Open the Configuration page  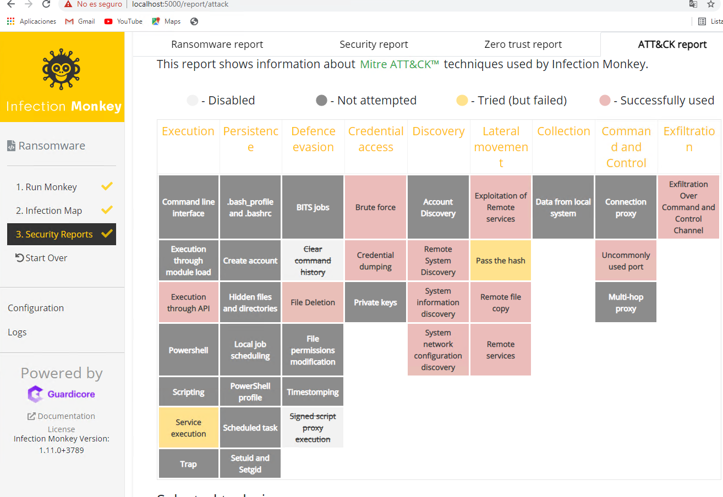(x=36, y=308)
